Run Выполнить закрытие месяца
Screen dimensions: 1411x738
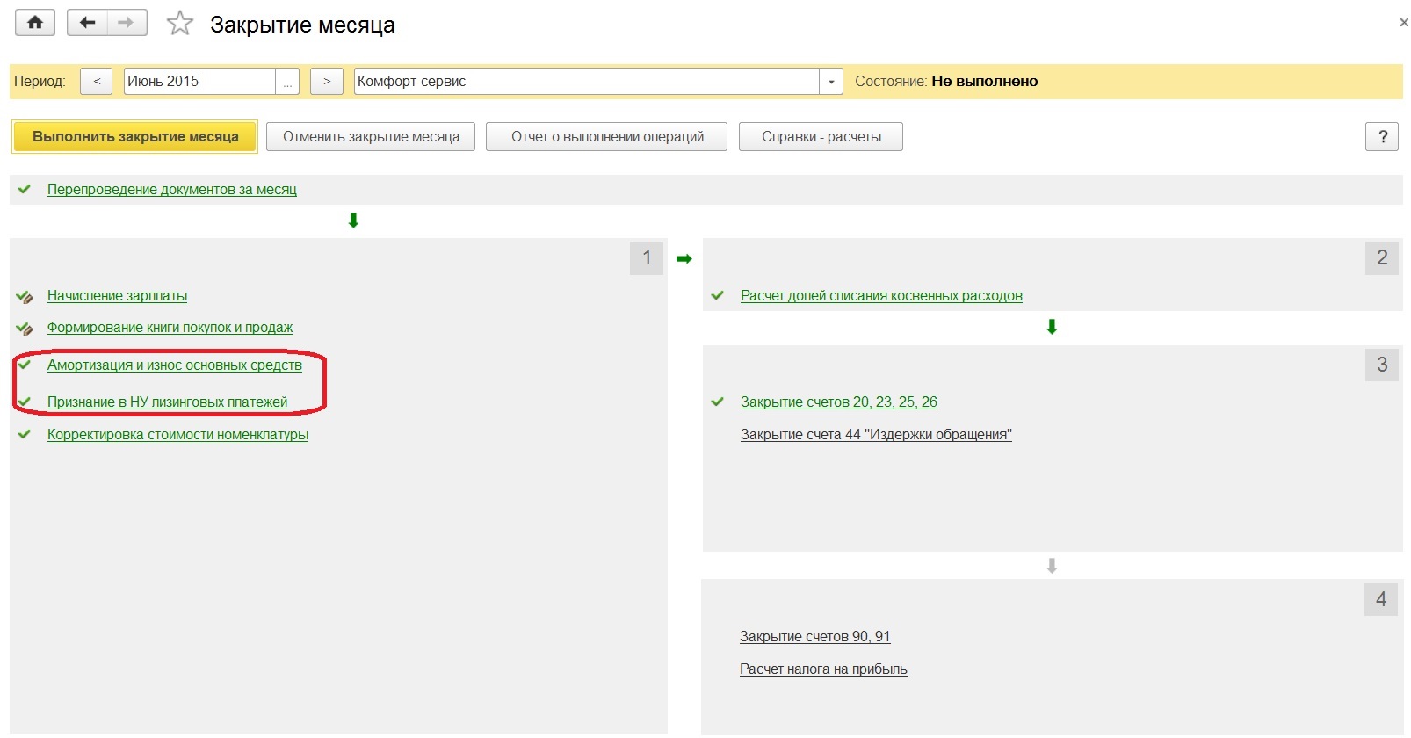tap(135, 137)
